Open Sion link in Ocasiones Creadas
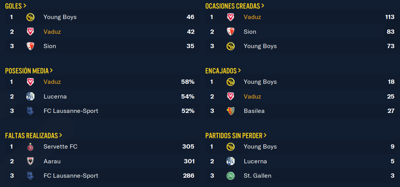400x187 pixels. 250,31
